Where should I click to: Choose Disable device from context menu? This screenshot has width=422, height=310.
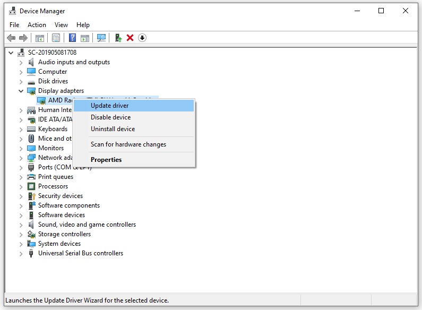pos(134,117)
